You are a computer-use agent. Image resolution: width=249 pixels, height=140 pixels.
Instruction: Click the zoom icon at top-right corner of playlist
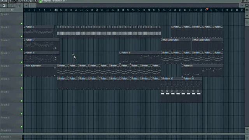point(247,5)
